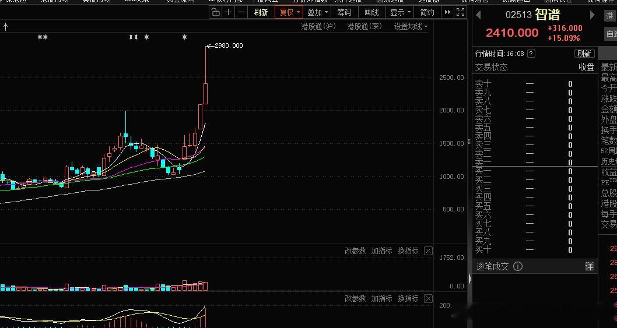Close the MACD indicator panel

pos(429,298)
